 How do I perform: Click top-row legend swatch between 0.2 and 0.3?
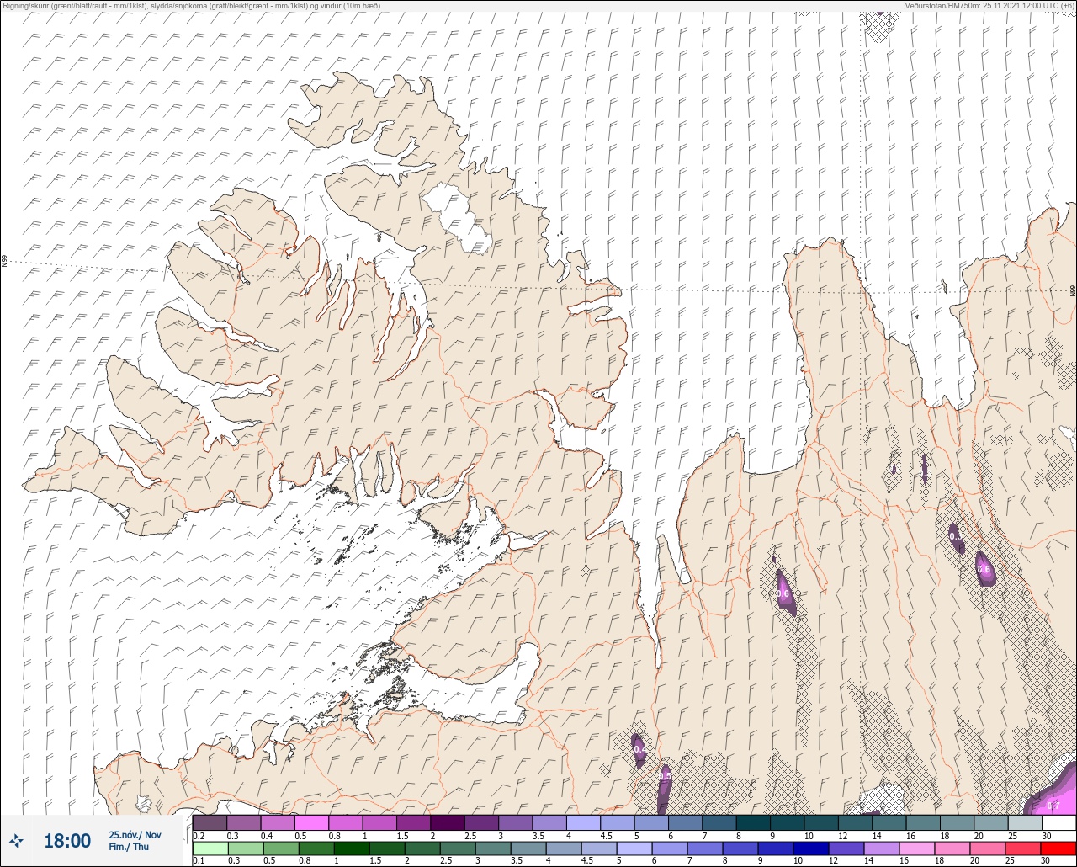pyautogui.click(x=210, y=823)
